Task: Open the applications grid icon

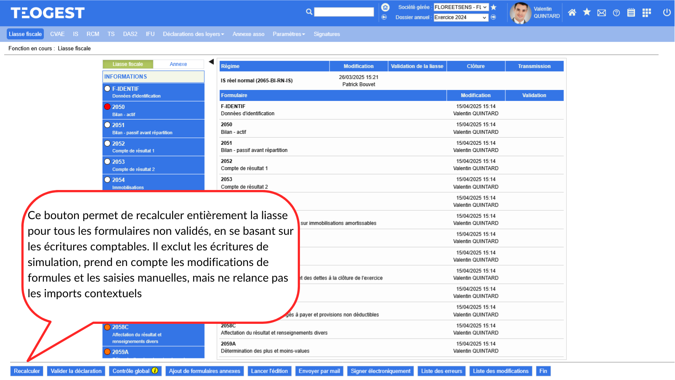Action: (646, 13)
